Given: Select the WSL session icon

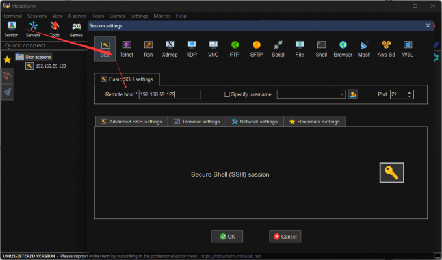Looking at the screenshot, I should tap(408, 49).
